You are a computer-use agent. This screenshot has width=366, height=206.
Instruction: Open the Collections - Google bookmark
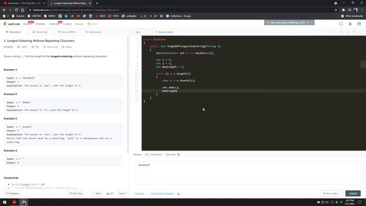coord(179,16)
